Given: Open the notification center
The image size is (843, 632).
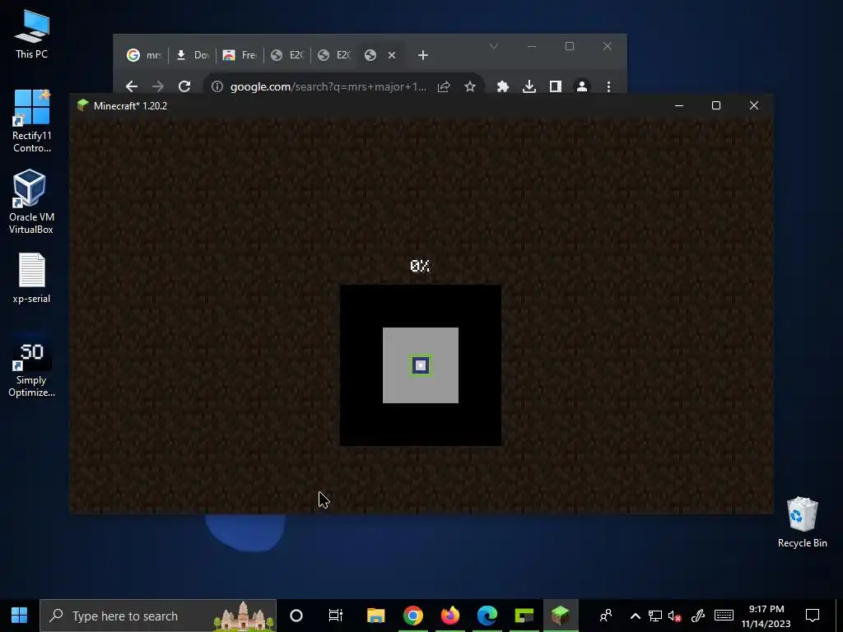Looking at the screenshot, I should [x=813, y=616].
